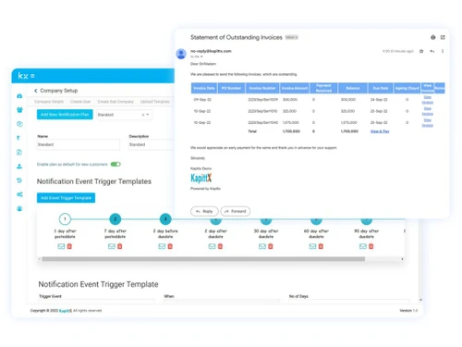Go back using chevron beside Company Setup

36,91
